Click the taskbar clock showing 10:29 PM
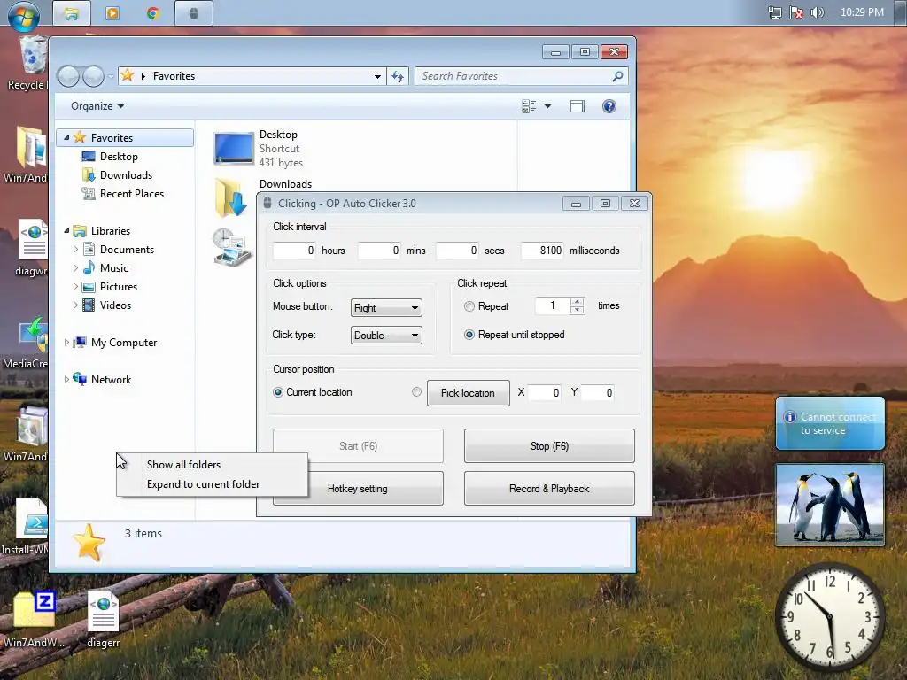Image resolution: width=907 pixels, height=680 pixels. [x=862, y=12]
